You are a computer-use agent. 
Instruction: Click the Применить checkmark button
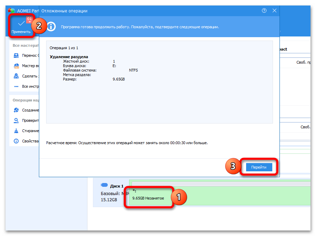click(21, 26)
